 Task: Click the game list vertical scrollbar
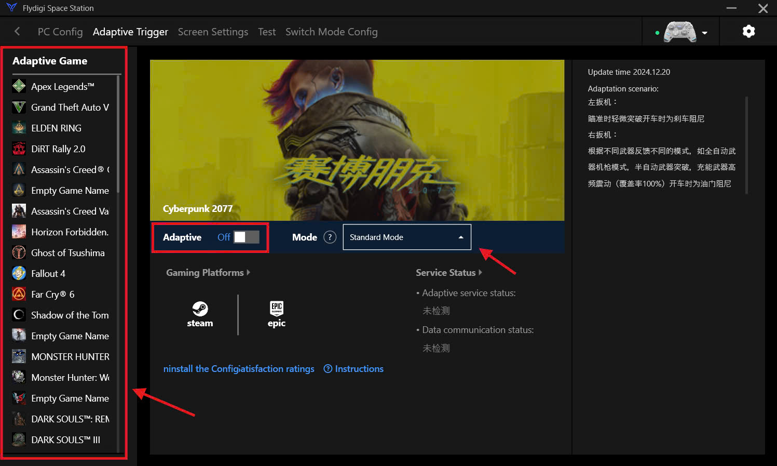click(x=118, y=134)
